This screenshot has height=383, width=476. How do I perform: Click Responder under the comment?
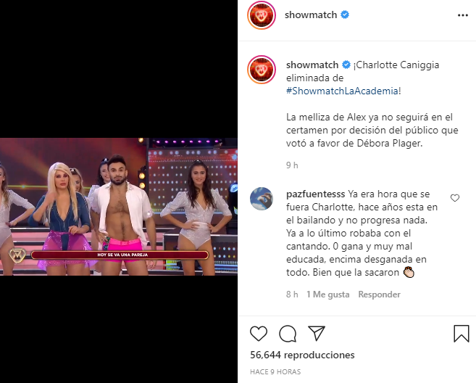(x=379, y=295)
